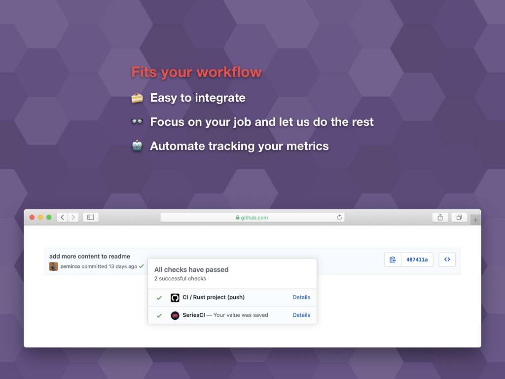Click zemirco's avatar thumbnail

tap(53, 266)
